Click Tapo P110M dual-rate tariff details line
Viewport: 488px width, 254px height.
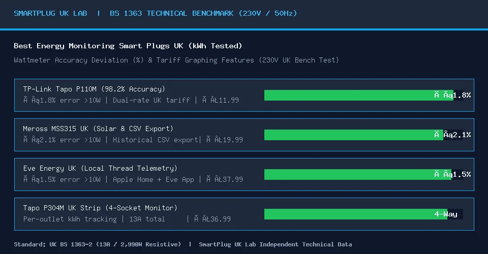click(131, 100)
